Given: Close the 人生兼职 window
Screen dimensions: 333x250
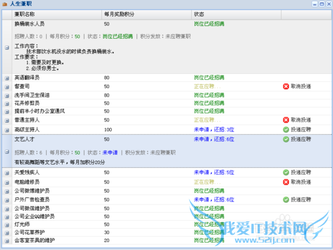Looking at the screenshot, I should click(x=329, y=4).
